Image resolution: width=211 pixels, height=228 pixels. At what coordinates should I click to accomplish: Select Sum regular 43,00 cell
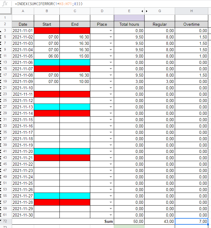(160, 221)
